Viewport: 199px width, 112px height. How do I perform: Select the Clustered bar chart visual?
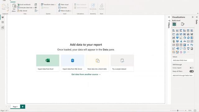coord(181,30)
